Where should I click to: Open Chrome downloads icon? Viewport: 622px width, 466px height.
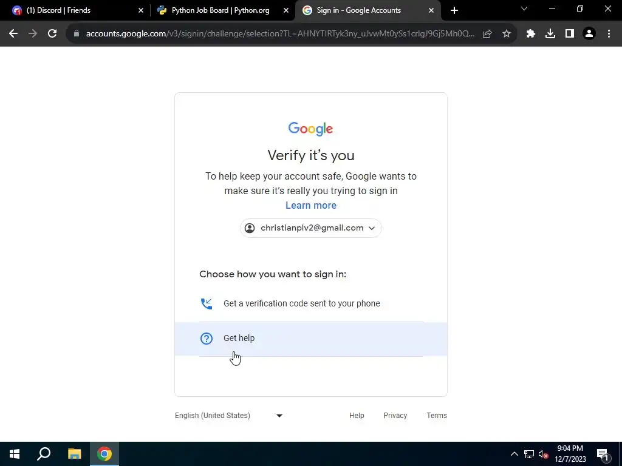[x=550, y=34]
